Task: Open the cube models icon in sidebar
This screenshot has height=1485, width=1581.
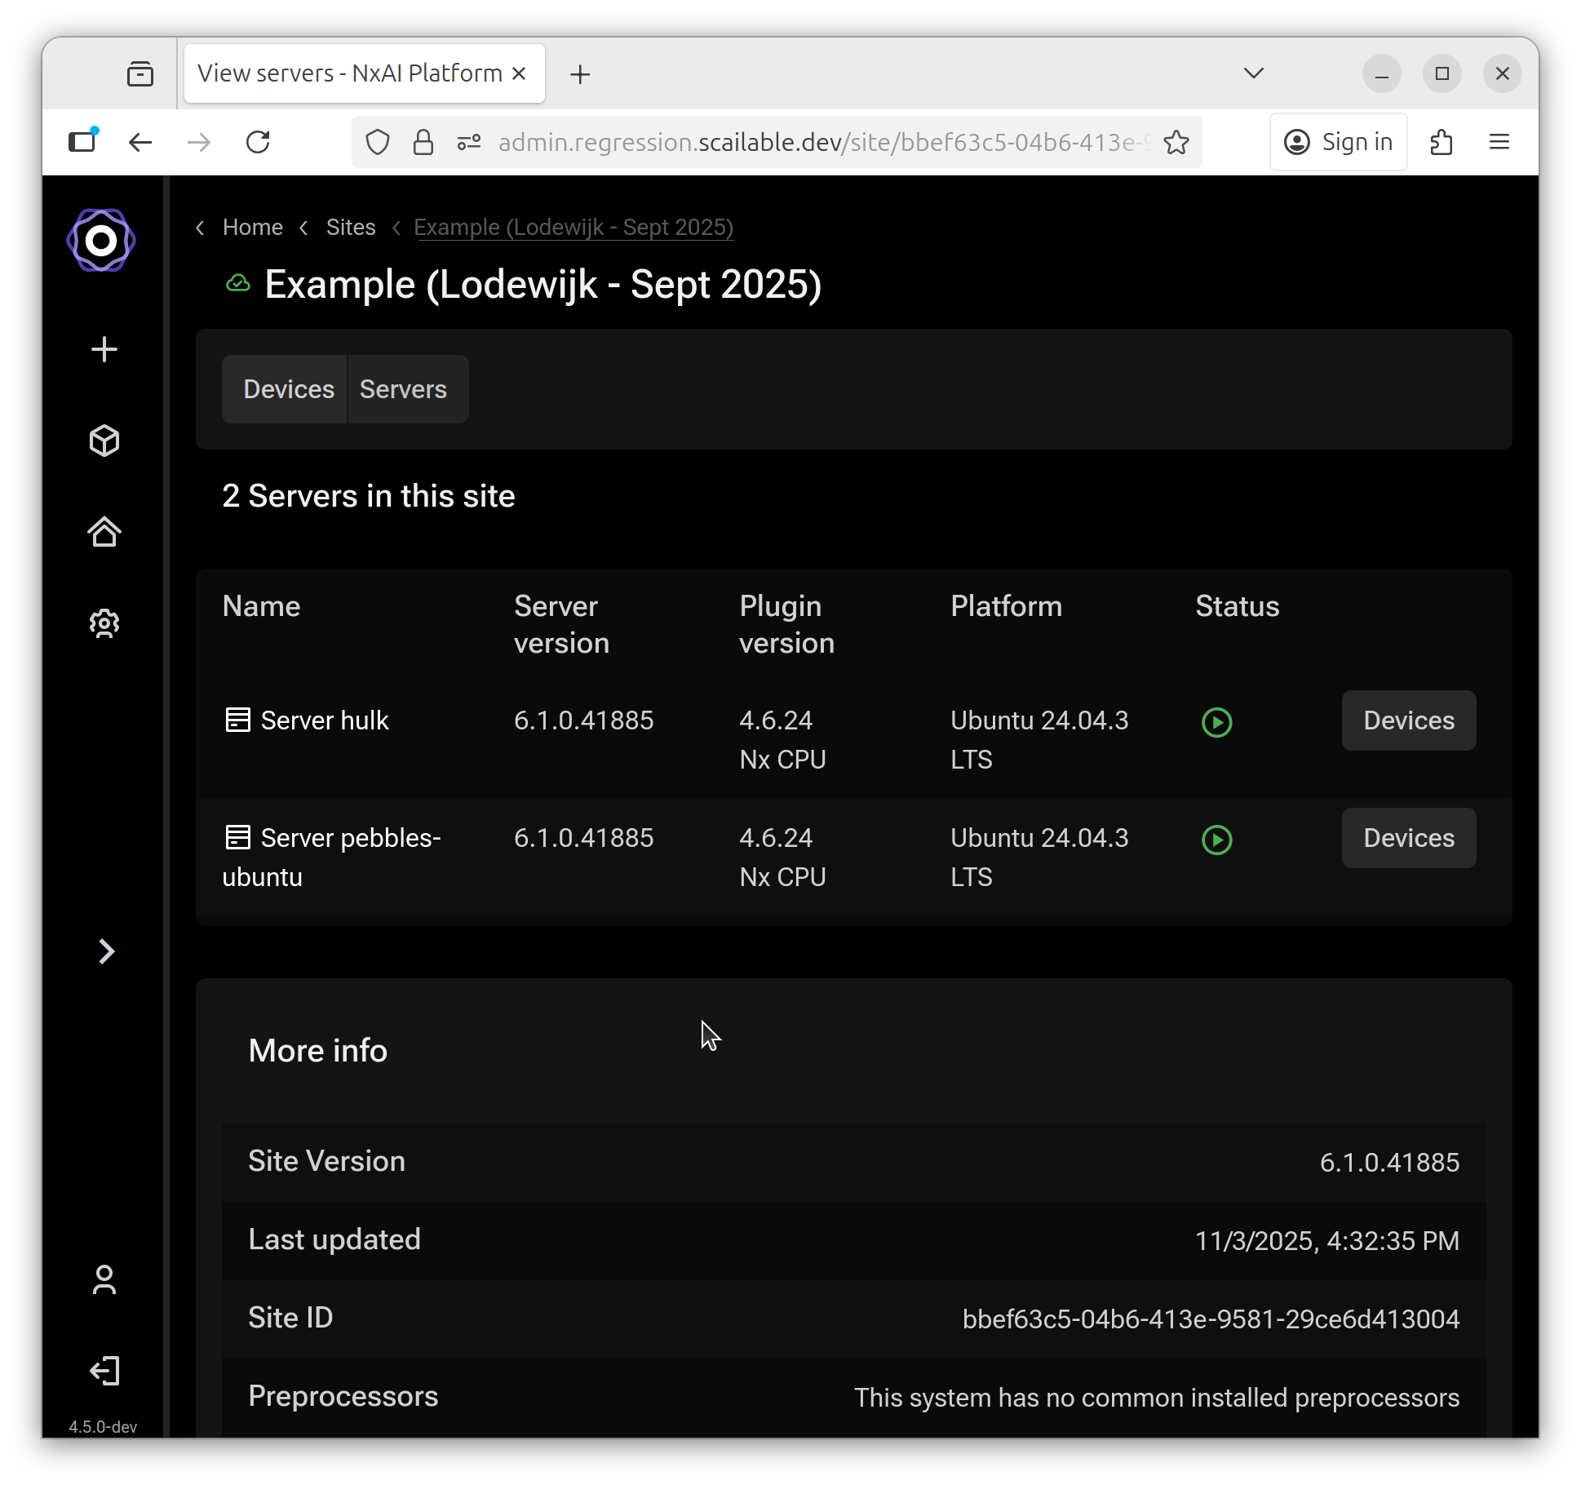Action: click(104, 441)
